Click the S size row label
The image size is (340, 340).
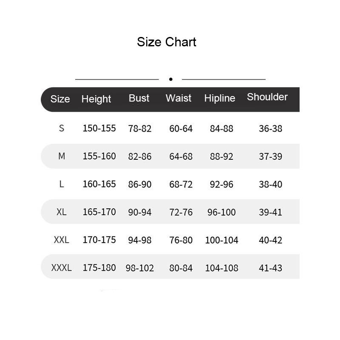pos(62,128)
